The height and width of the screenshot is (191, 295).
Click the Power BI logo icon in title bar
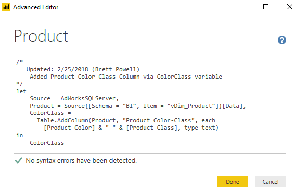pos(6,7)
